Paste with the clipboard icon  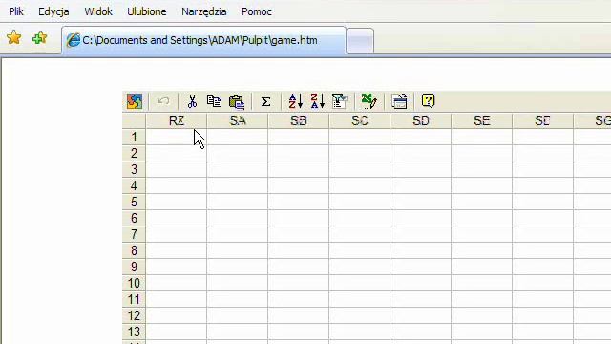pos(237,101)
